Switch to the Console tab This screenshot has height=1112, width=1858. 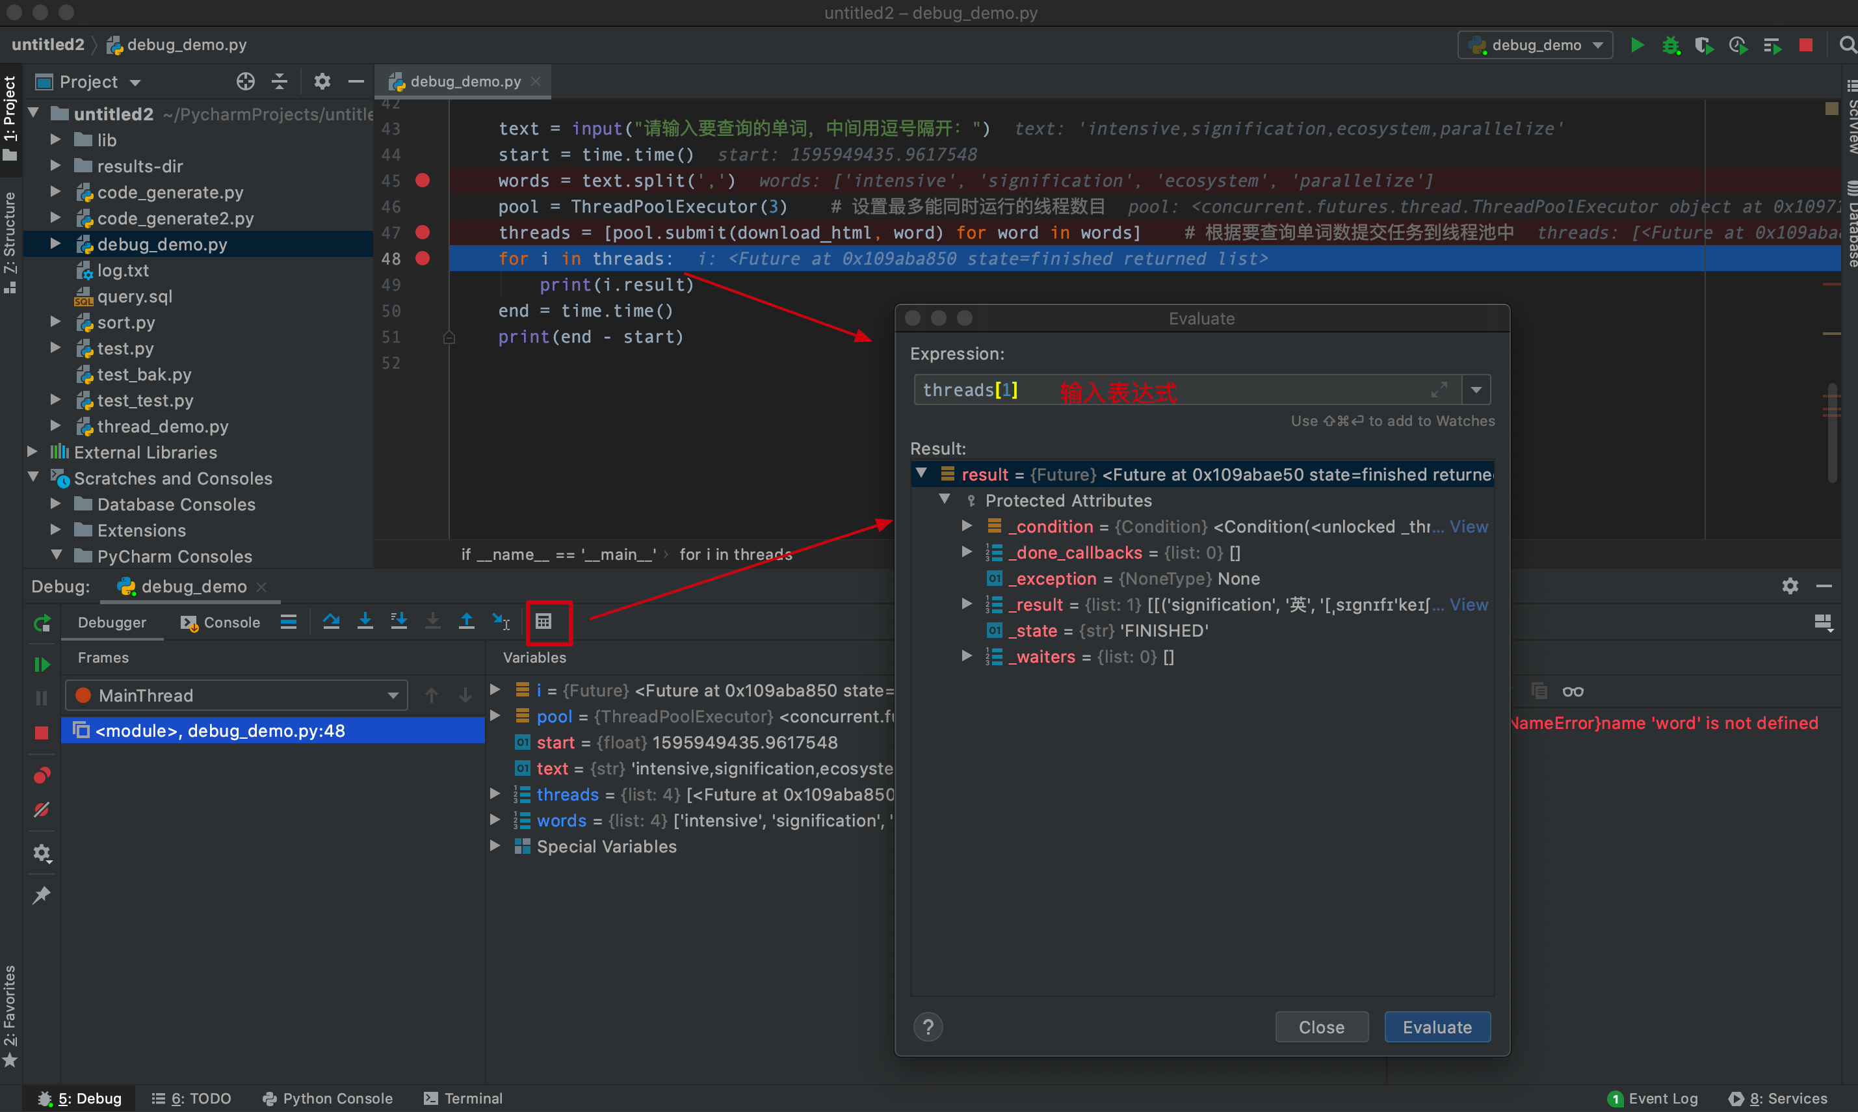[x=220, y=623]
